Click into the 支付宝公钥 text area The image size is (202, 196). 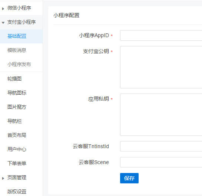[161, 67]
